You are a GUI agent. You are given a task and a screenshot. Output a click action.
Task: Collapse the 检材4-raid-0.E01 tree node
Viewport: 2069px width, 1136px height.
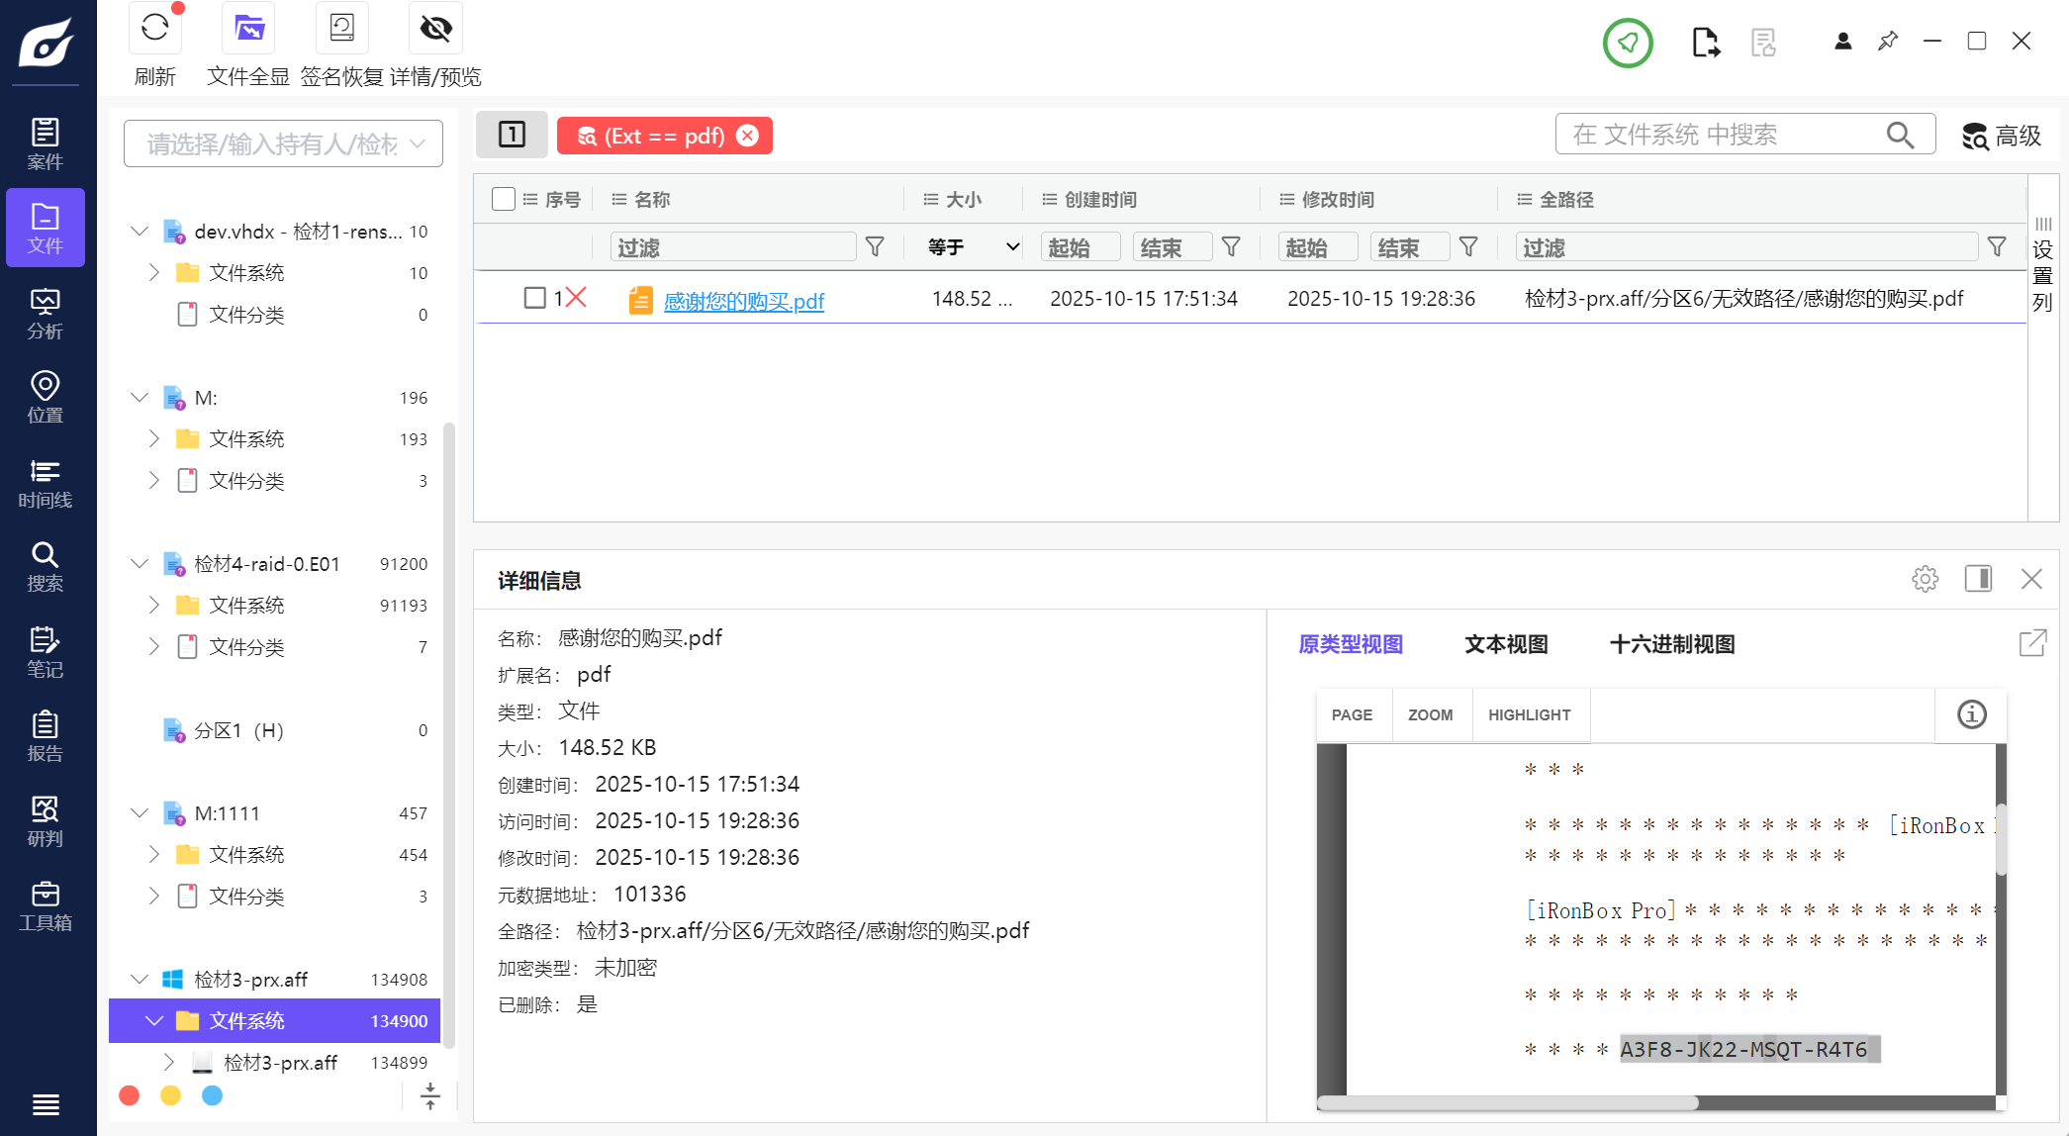140,564
